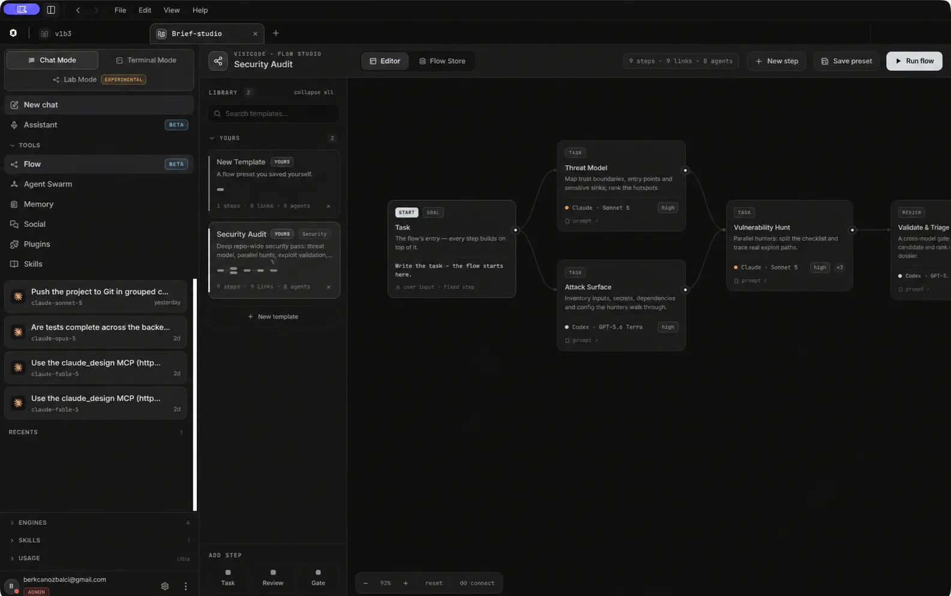Enable experimental Lab Mode
This screenshot has width=951, height=596.
99,79
